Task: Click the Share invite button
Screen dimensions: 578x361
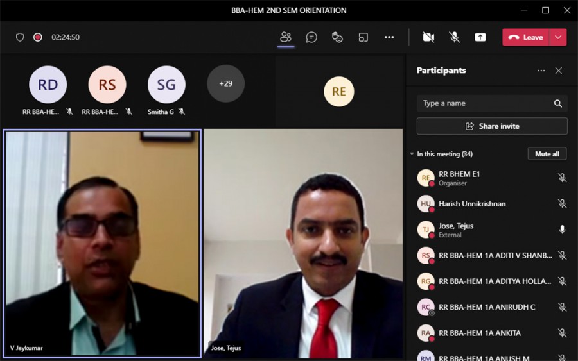Action: click(492, 126)
